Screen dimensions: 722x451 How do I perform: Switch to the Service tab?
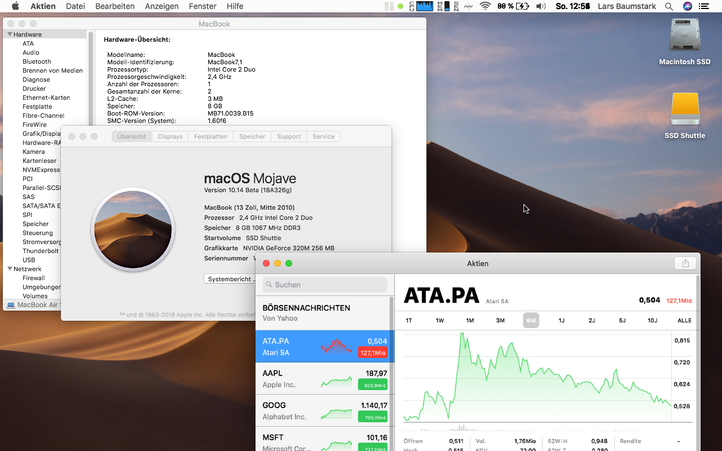tap(324, 136)
